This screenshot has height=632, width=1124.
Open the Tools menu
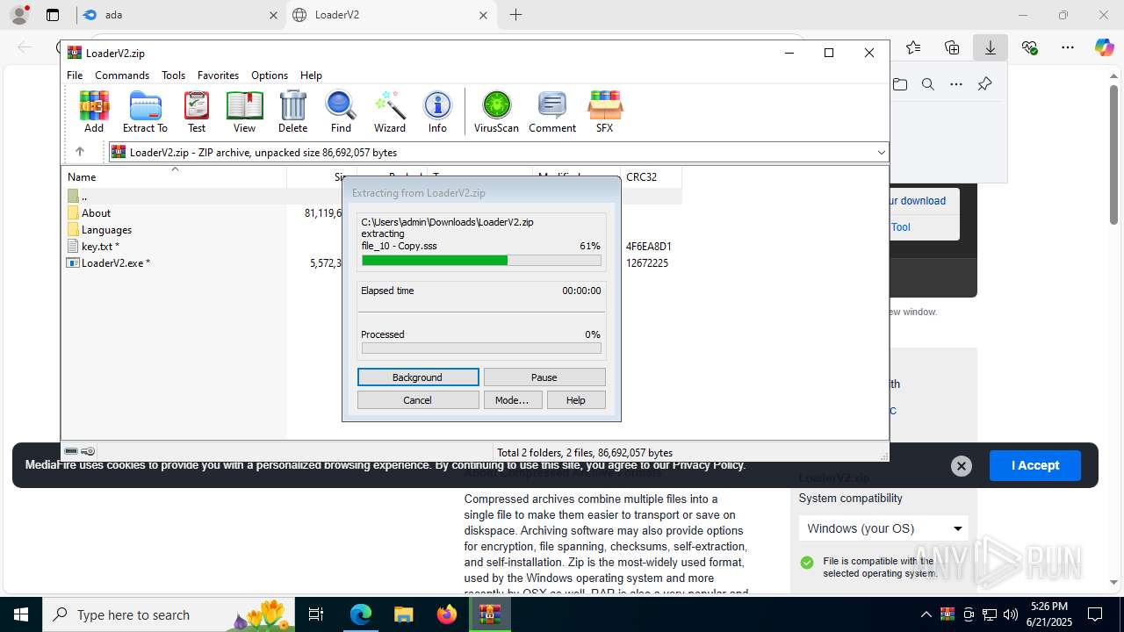click(x=173, y=75)
